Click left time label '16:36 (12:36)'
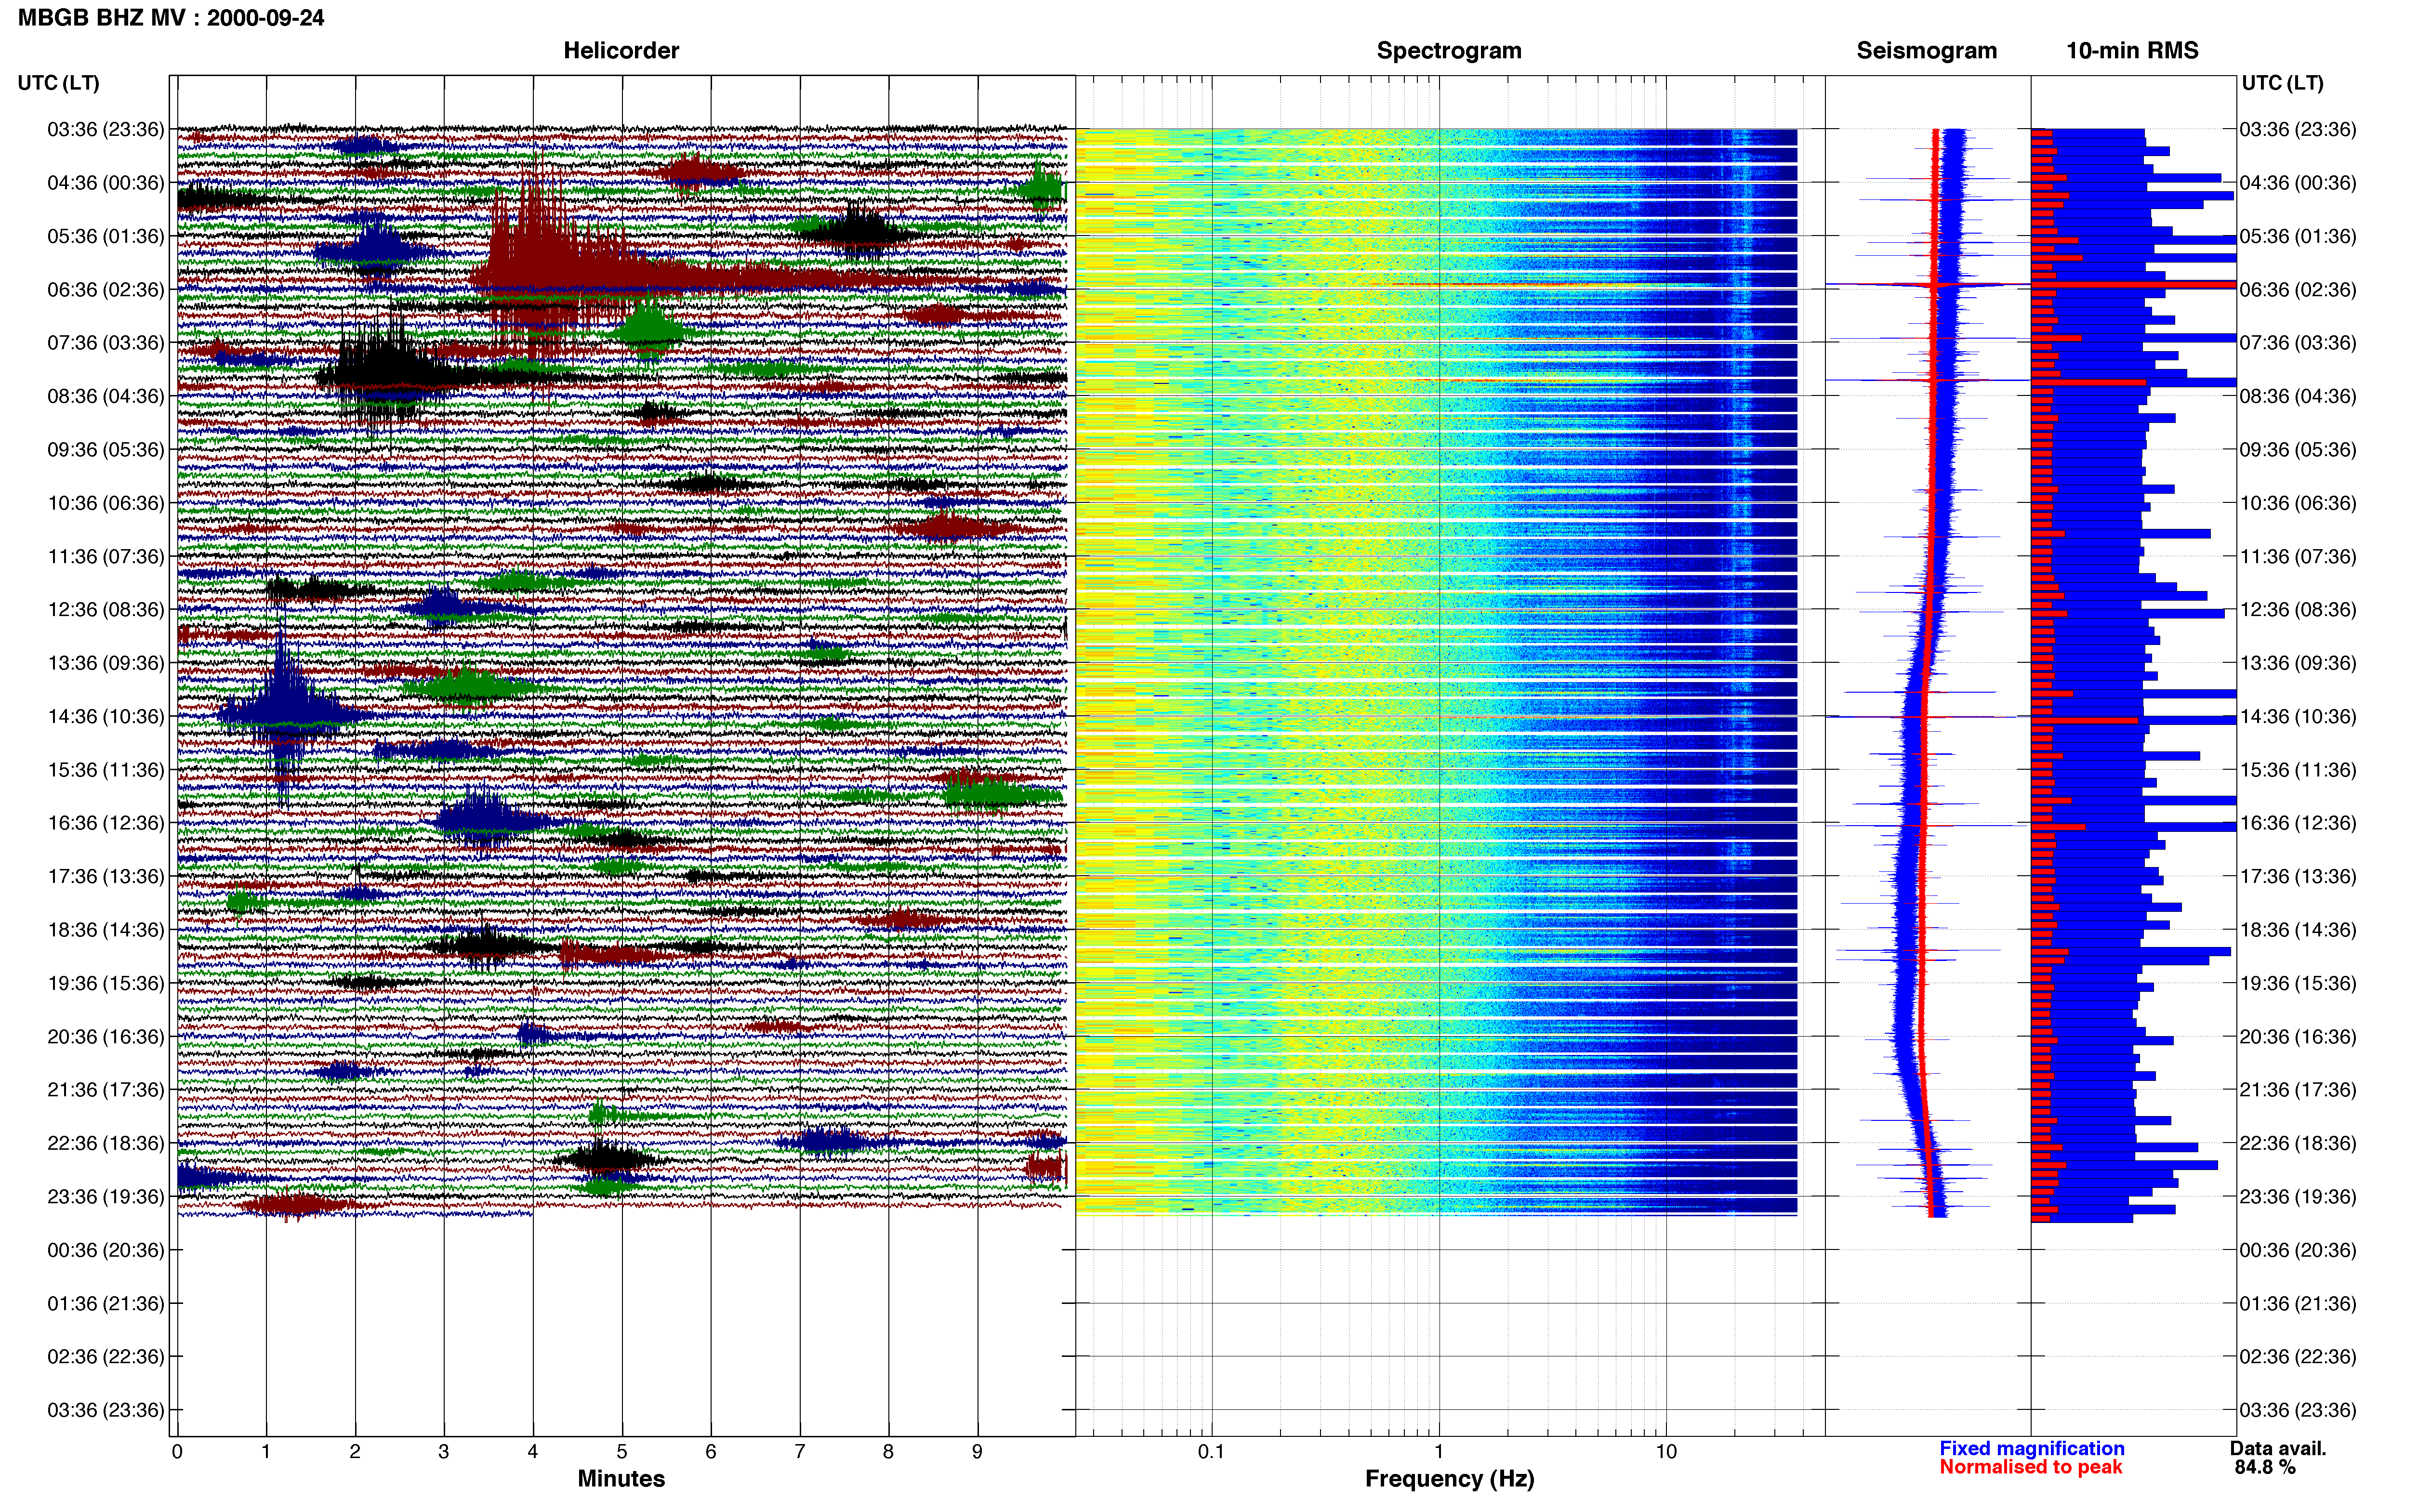The image size is (2418, 1512). tap(106, 823)
